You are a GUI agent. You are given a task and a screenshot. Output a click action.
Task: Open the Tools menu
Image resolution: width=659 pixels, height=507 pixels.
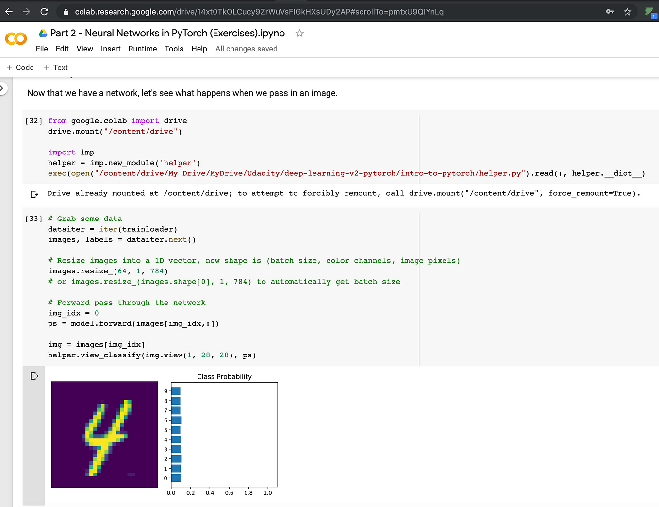pos(174,49)
